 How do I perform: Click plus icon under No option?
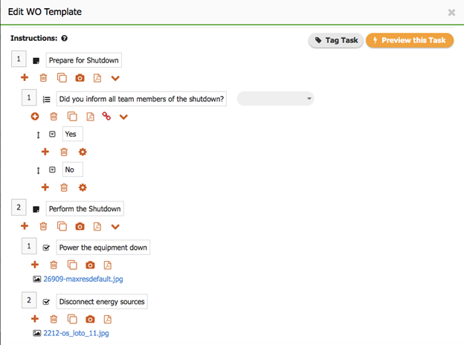pyautogui.click(x=45, y=187)
